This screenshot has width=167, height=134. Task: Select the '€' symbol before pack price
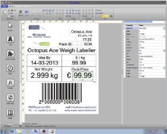coord(69,75)
